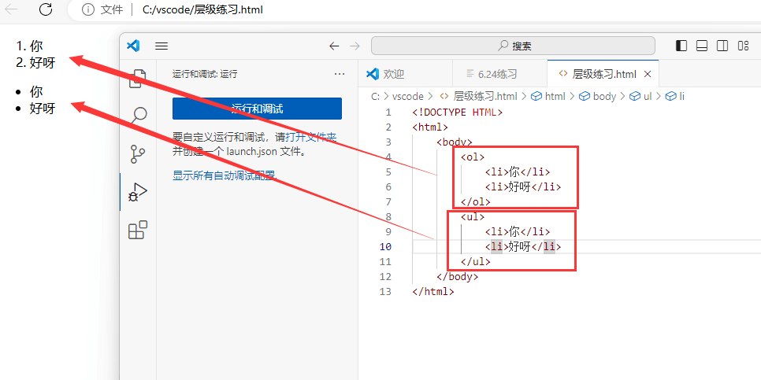The image size is (761, 380).
Task: Open the Explorer files icon in activity bar
Action: click(137, 78)
